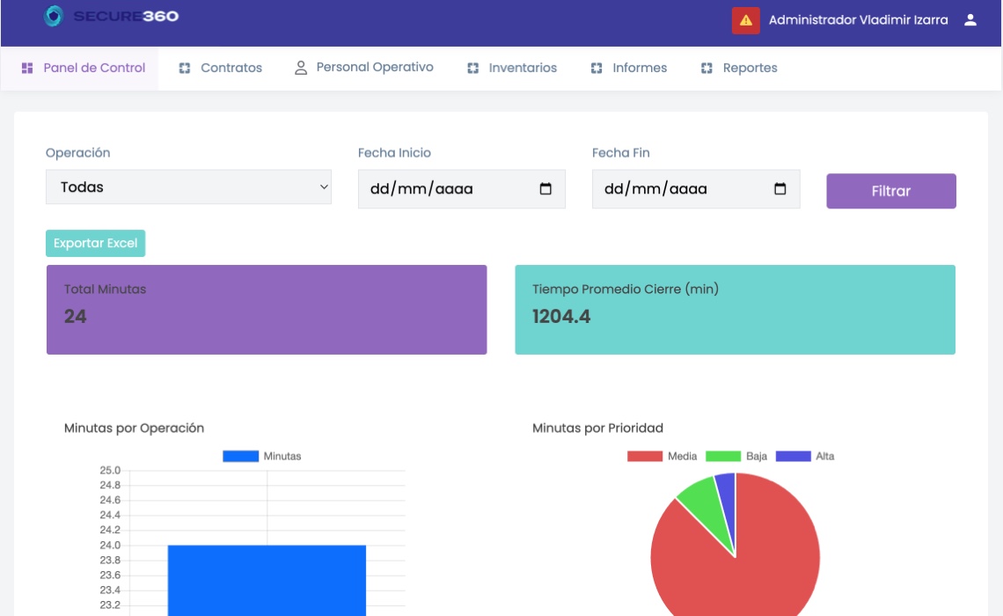This screenshot has width=1003, height=616.
Task: Open calendar picker for Fecha Fin
Action: 780,188
